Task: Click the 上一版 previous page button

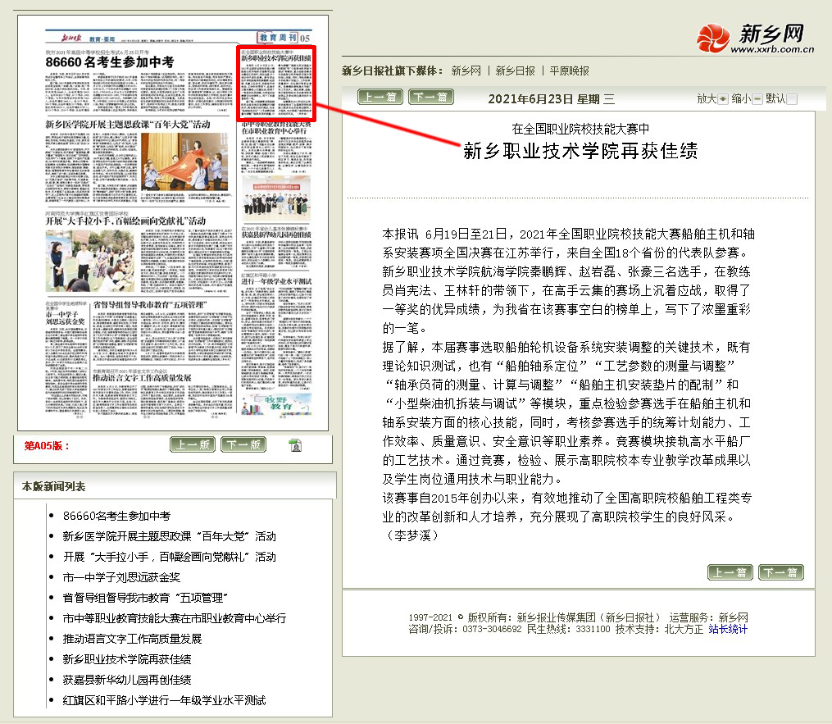Action: pos(193,444)
